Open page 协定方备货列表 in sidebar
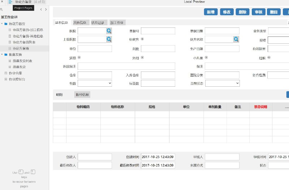The height and width of the screenshot is (190, 289). 24,42
